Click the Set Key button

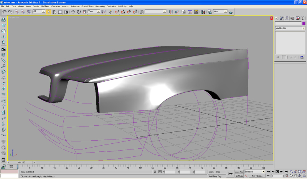tap(239, 176)
